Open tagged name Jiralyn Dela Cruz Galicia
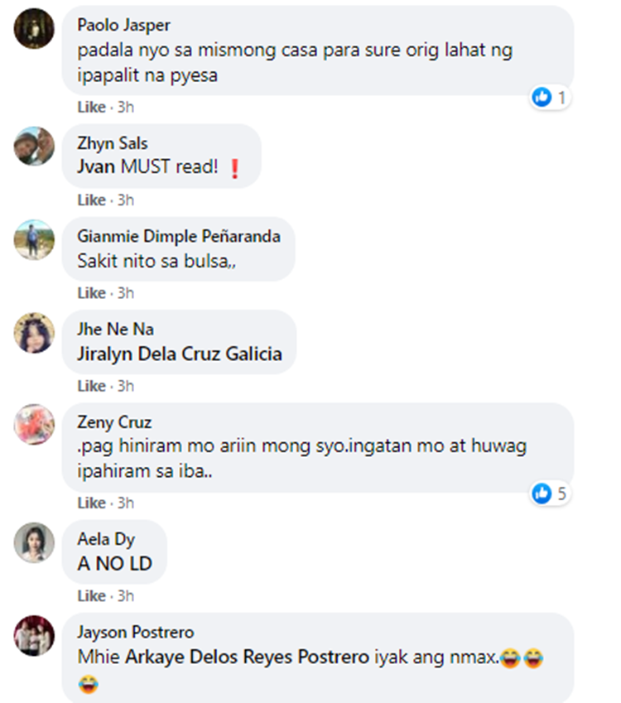The height and width of the screenshot is (703, 621). [x=180, y=354]
